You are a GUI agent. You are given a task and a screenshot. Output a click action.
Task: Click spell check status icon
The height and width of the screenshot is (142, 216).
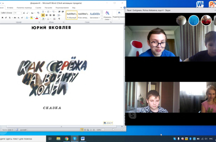click(17, 130)
